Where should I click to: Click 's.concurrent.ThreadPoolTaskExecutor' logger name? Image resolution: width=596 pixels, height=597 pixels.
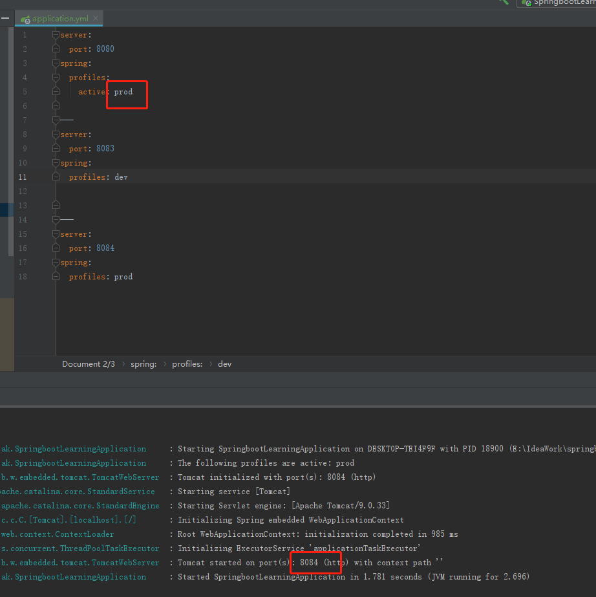(80, 548)
